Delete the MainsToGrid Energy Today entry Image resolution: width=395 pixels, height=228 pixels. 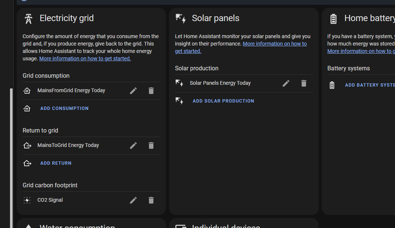151,145
